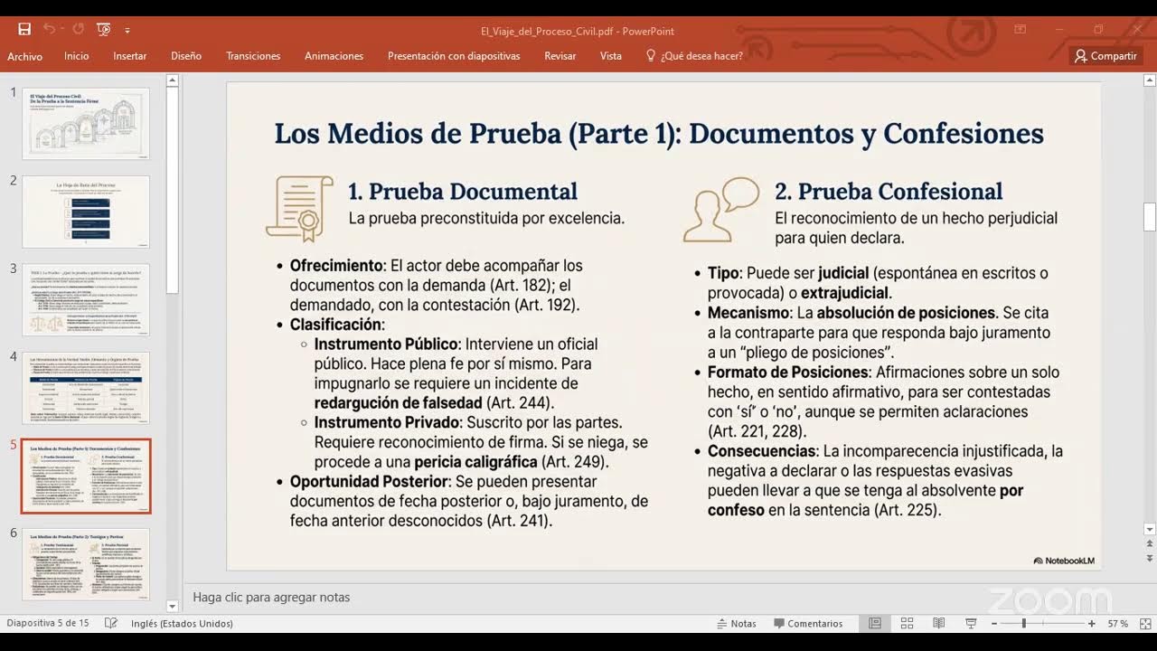Click the notes area 'Haga clic para agregar notas'
This screenshot has height=651, width=1157.
coord(271,597)
